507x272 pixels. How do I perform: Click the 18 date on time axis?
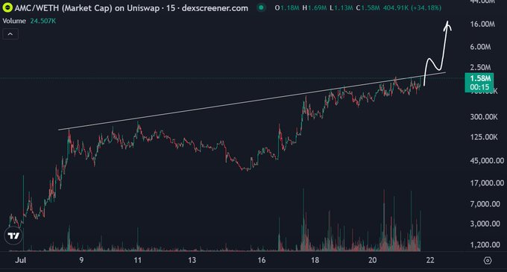pos(315,260)
